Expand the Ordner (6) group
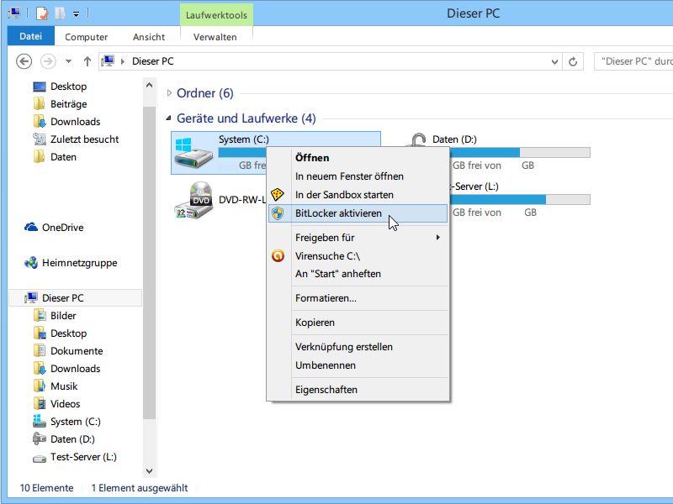 169,92
